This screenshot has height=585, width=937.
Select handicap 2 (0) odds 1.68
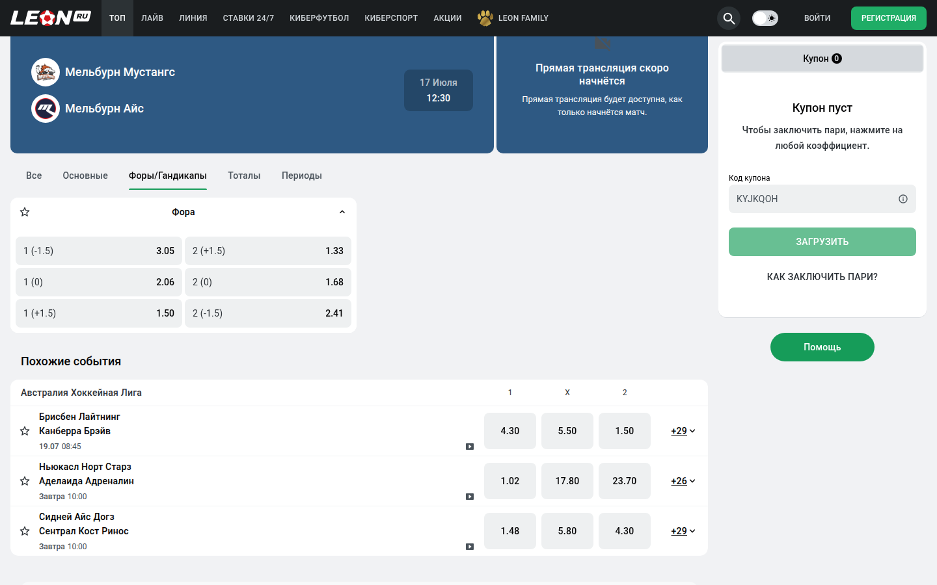(268, 282)
